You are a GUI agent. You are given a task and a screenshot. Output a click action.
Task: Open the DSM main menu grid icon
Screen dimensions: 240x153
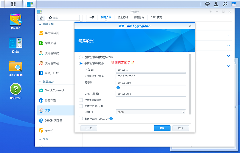pos(13,4)
